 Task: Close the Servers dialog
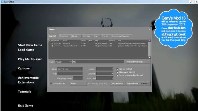149,29
